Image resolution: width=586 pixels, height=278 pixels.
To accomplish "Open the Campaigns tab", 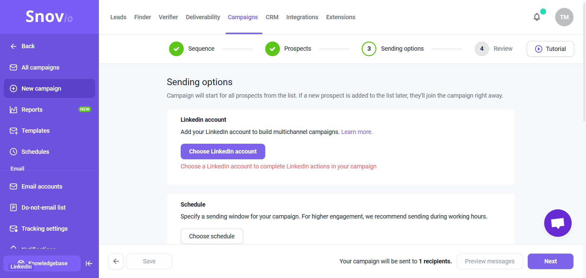I will point(243,17).
